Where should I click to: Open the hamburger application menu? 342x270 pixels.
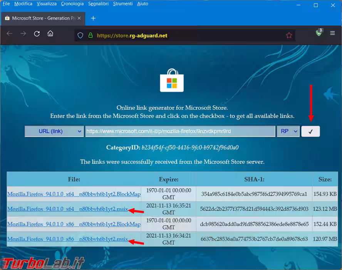tap(332, 33)
